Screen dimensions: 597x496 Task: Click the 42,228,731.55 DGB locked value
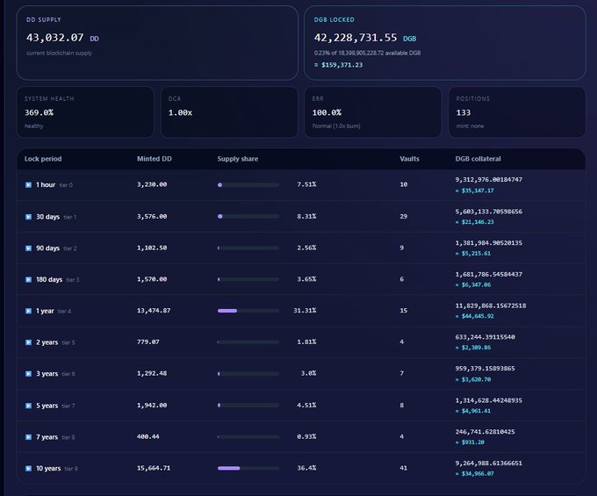[x=356, y=38]
